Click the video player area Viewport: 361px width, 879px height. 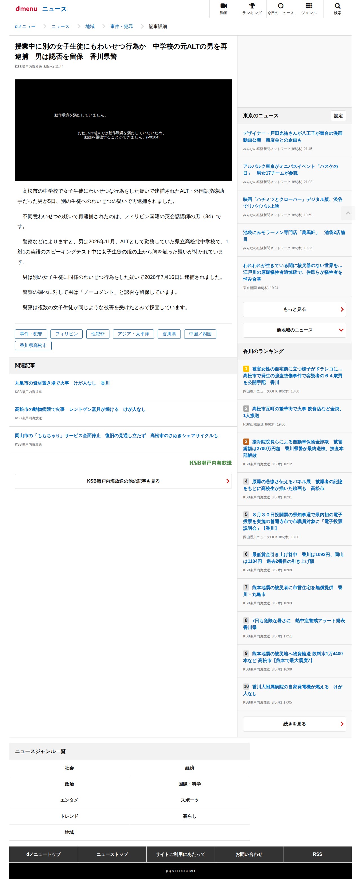[x=123, y=130]
